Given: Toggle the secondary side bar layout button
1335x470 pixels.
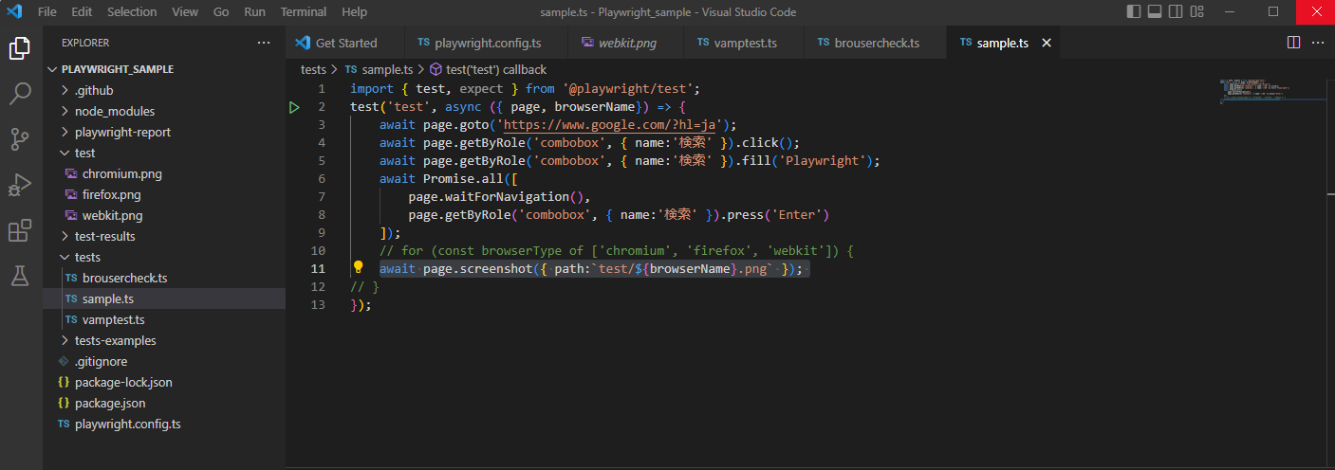Looking at the screenshot, I should coord(1177,12).
